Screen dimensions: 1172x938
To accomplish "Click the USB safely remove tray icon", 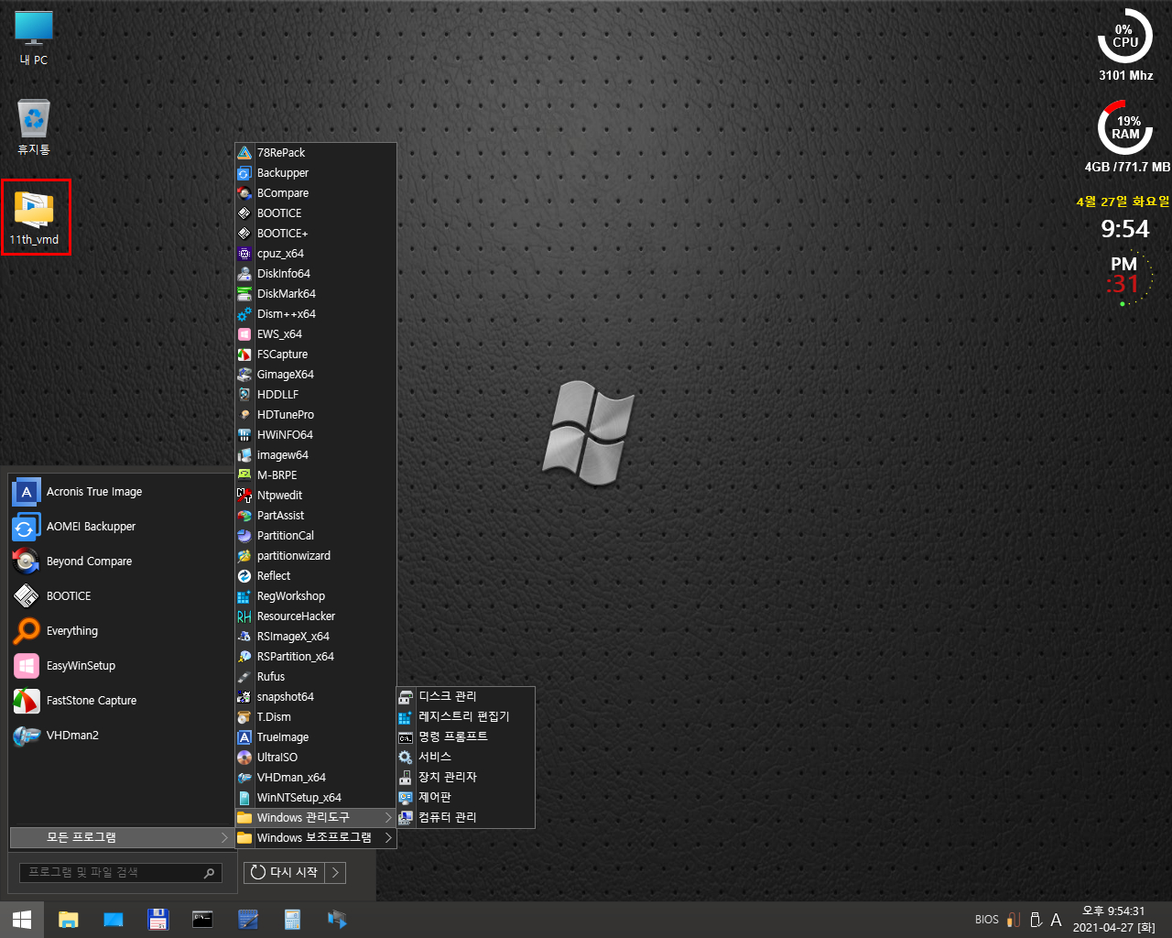I will pos(1036,920).
